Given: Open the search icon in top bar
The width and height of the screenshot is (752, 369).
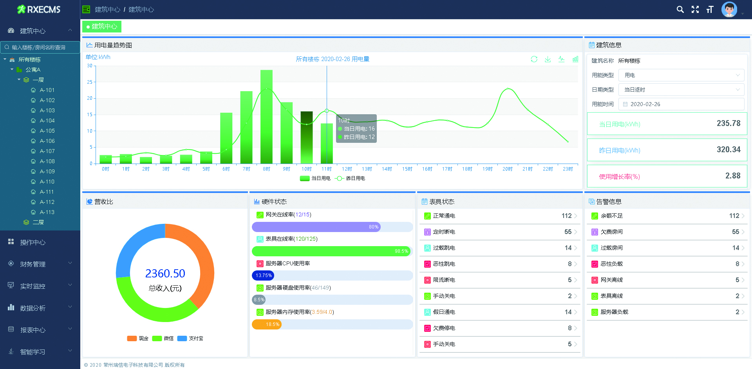Looking at the screenshot, I should tap(680, 9).
